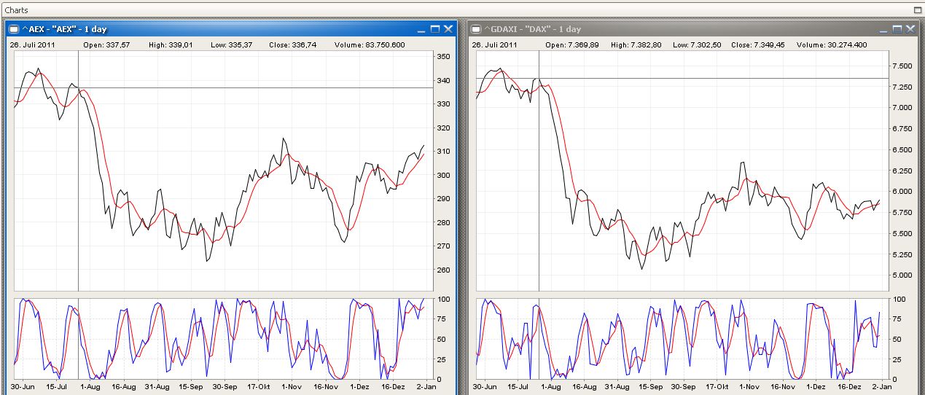Click the 350 price axis label in AEX chart
This screenshot has height=395, width=925.
pyautogui.click(x=443, y=57)
